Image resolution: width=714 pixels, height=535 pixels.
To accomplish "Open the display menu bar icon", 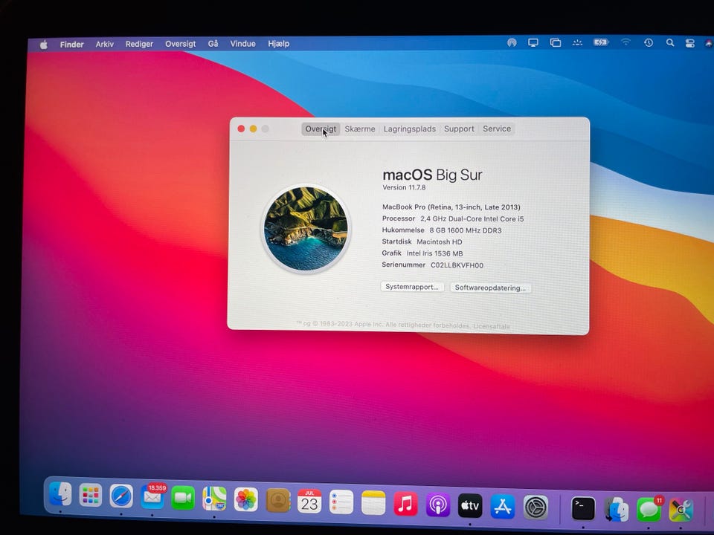I will point(533,43).
